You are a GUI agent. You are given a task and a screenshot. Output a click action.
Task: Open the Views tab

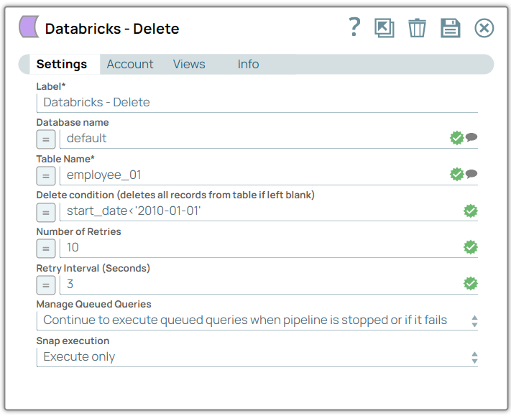pos(189,64)
